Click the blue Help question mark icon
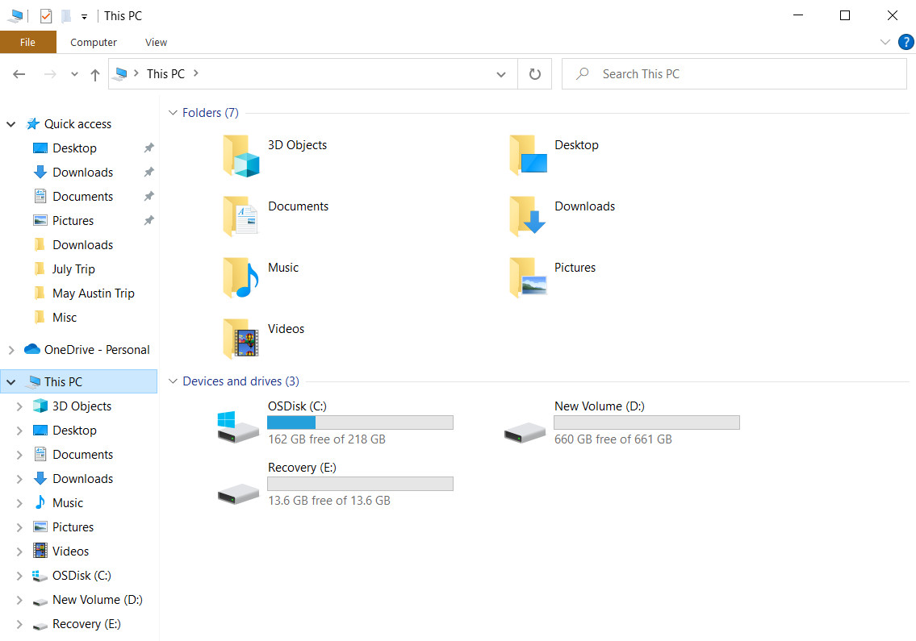916x641 pixels. 906,42
